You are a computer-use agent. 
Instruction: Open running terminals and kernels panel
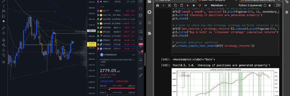point(150,12)
